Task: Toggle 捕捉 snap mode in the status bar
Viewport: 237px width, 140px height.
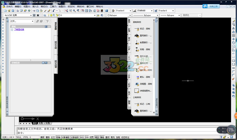Action: (x=42, y=137)
